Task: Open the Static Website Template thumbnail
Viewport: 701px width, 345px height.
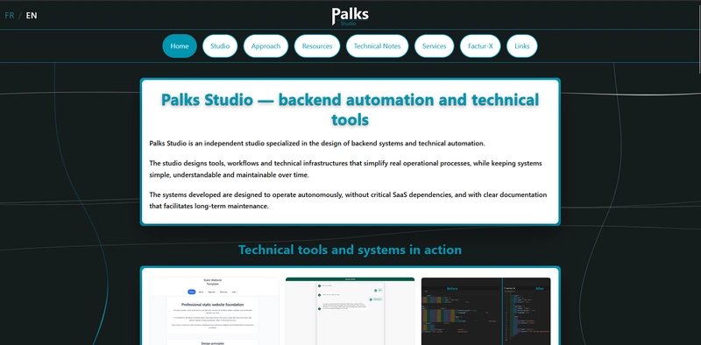Action: coord(214,311)
